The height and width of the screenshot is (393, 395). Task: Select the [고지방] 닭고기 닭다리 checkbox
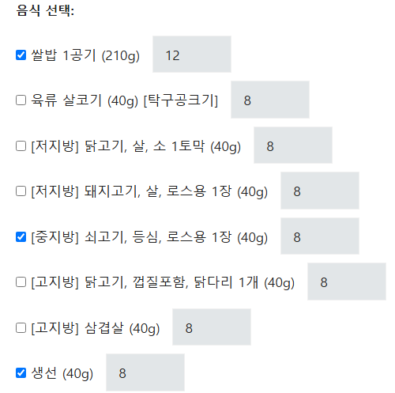point(21,282)
